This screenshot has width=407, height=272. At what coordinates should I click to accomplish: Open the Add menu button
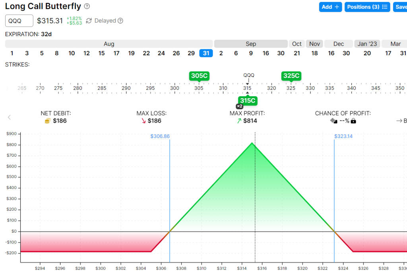[330, 7]
